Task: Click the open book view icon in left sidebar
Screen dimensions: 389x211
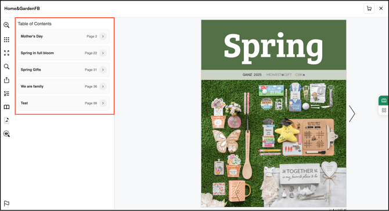Action: coord(6,107)
